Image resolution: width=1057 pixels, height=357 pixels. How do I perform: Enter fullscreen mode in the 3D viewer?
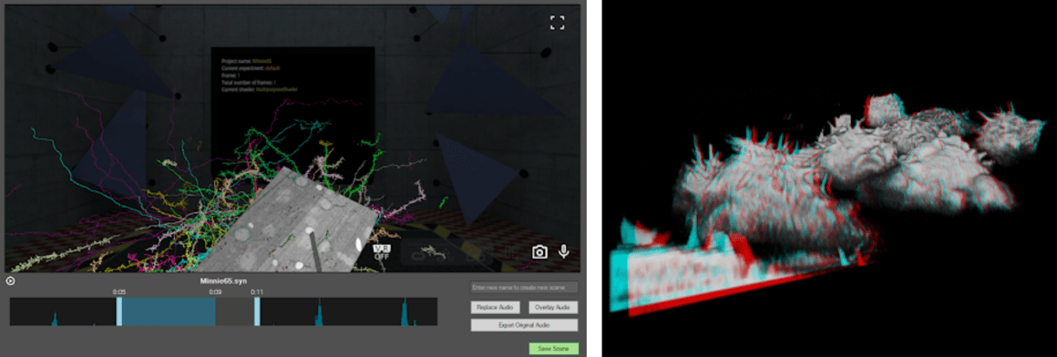tap(557, 22)
